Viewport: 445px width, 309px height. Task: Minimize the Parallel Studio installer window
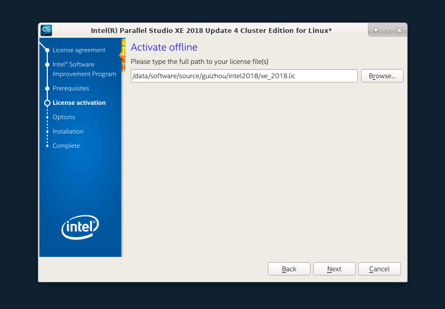387,31
